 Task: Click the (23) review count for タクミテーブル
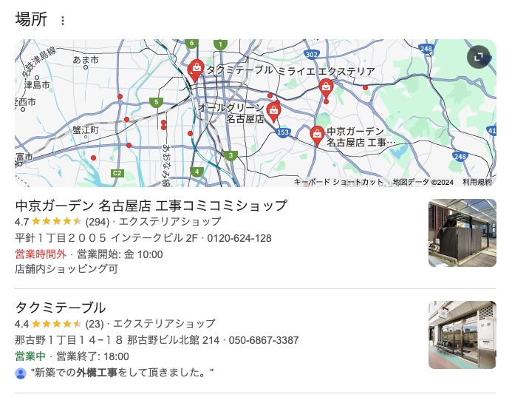[x=95, y=324]
